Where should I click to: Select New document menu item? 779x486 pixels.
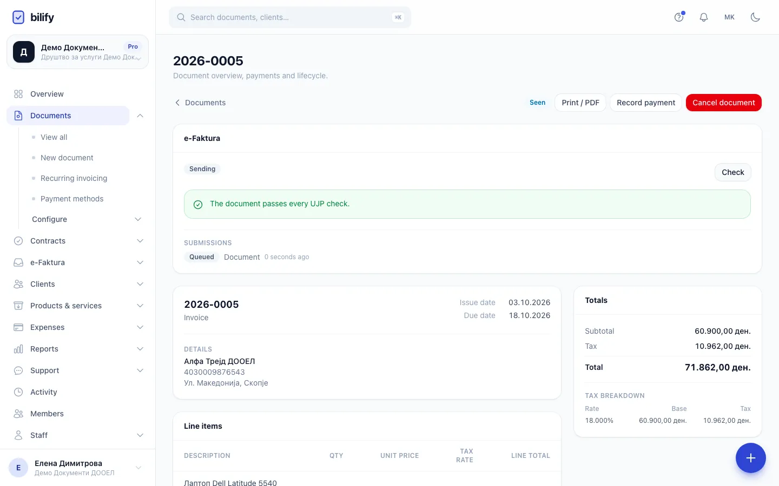pyautogui.click(x=67, y=158)
